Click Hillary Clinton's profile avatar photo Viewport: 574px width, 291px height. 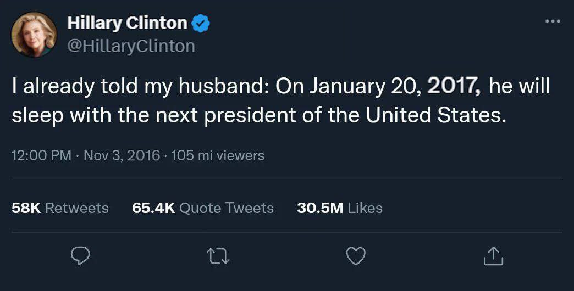(x=34, y=35)
